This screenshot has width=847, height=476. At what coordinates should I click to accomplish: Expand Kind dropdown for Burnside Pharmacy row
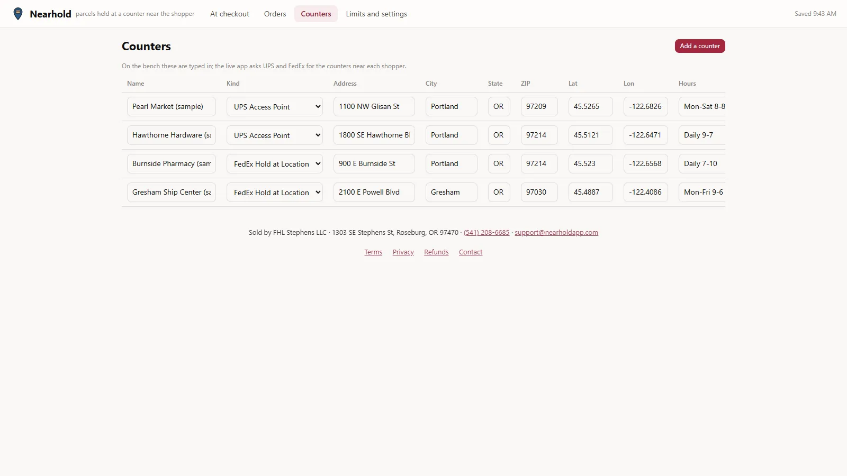point(275,163)
